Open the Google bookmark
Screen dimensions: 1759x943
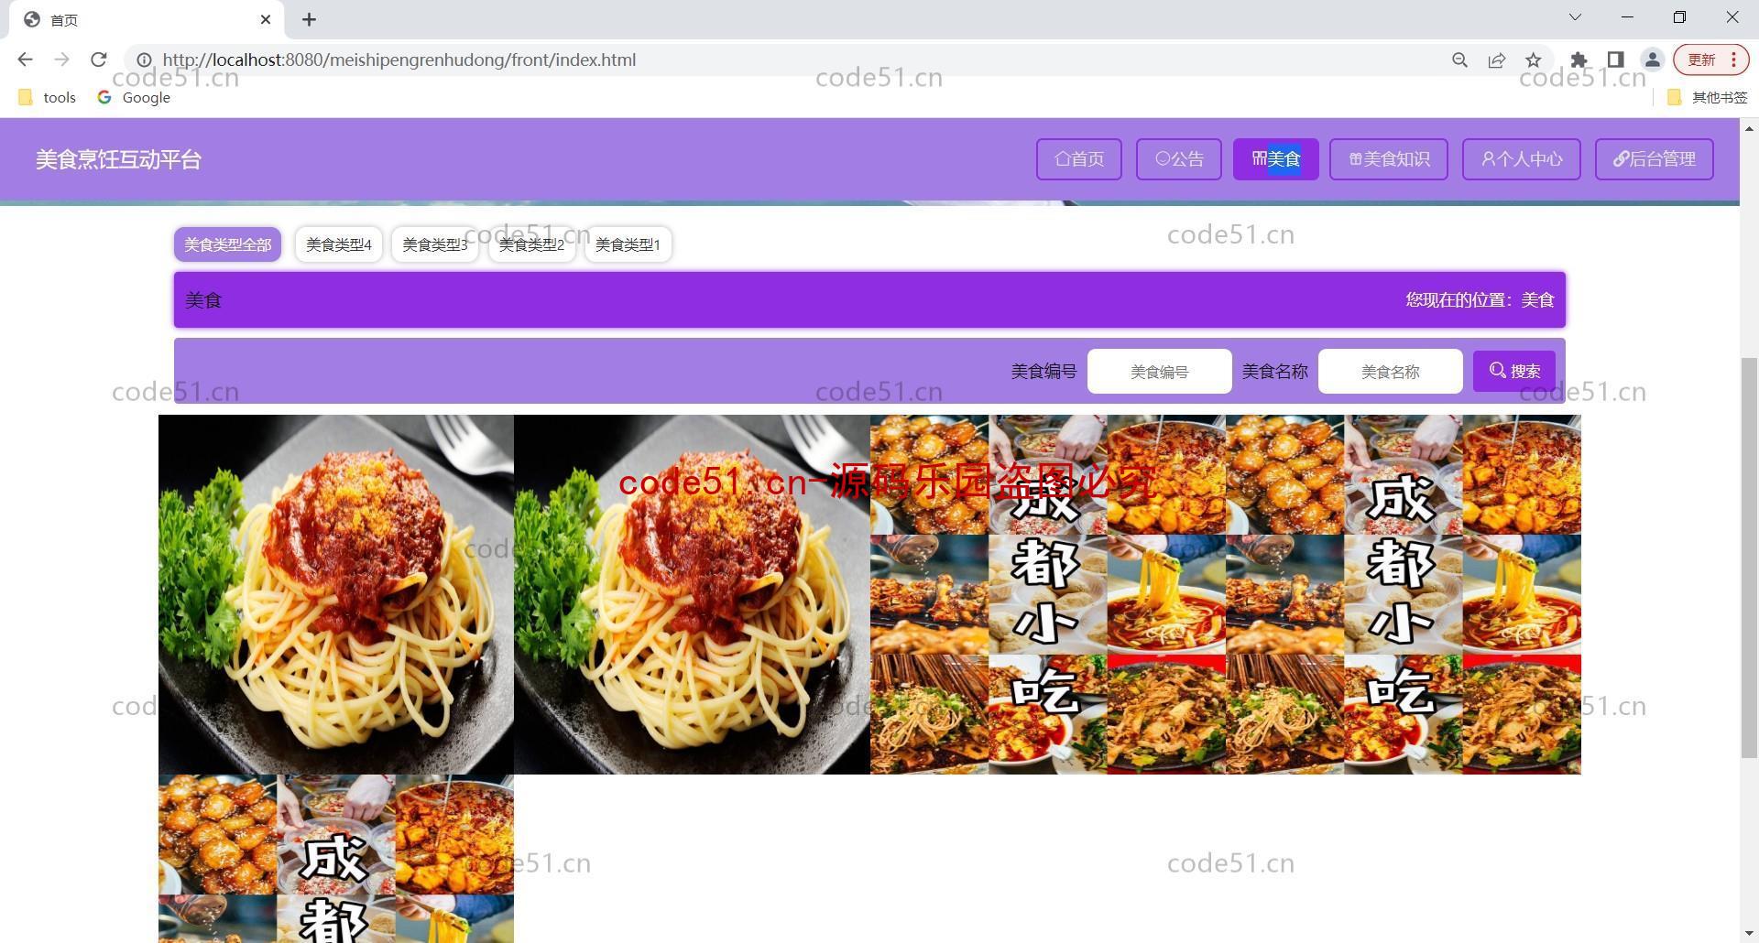pyautogui.click(x=134, y=97)
